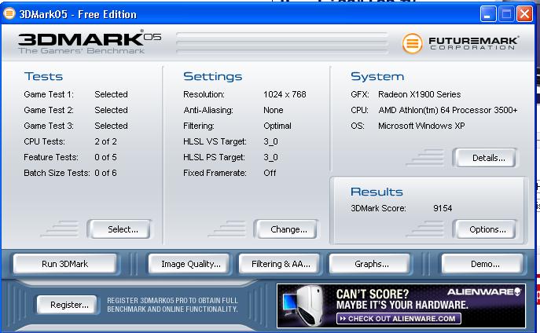Click the CPU Tests value 2 of 2
This screenshot has width=540, height=333.
(106, 141)
